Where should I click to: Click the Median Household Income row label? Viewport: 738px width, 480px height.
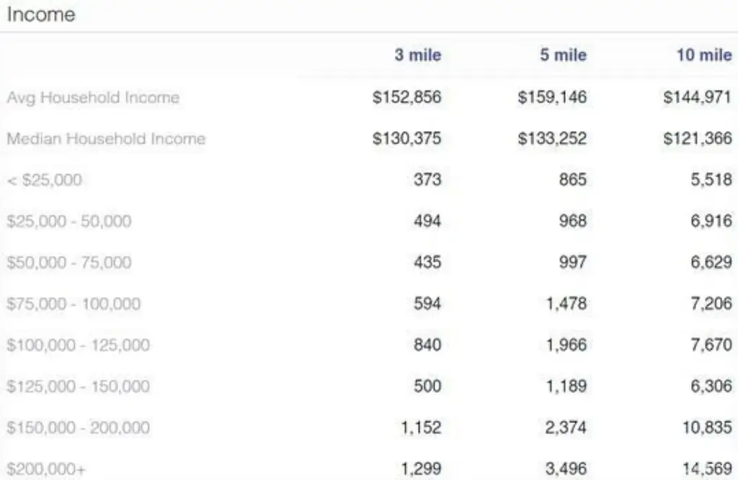(106, 138)
